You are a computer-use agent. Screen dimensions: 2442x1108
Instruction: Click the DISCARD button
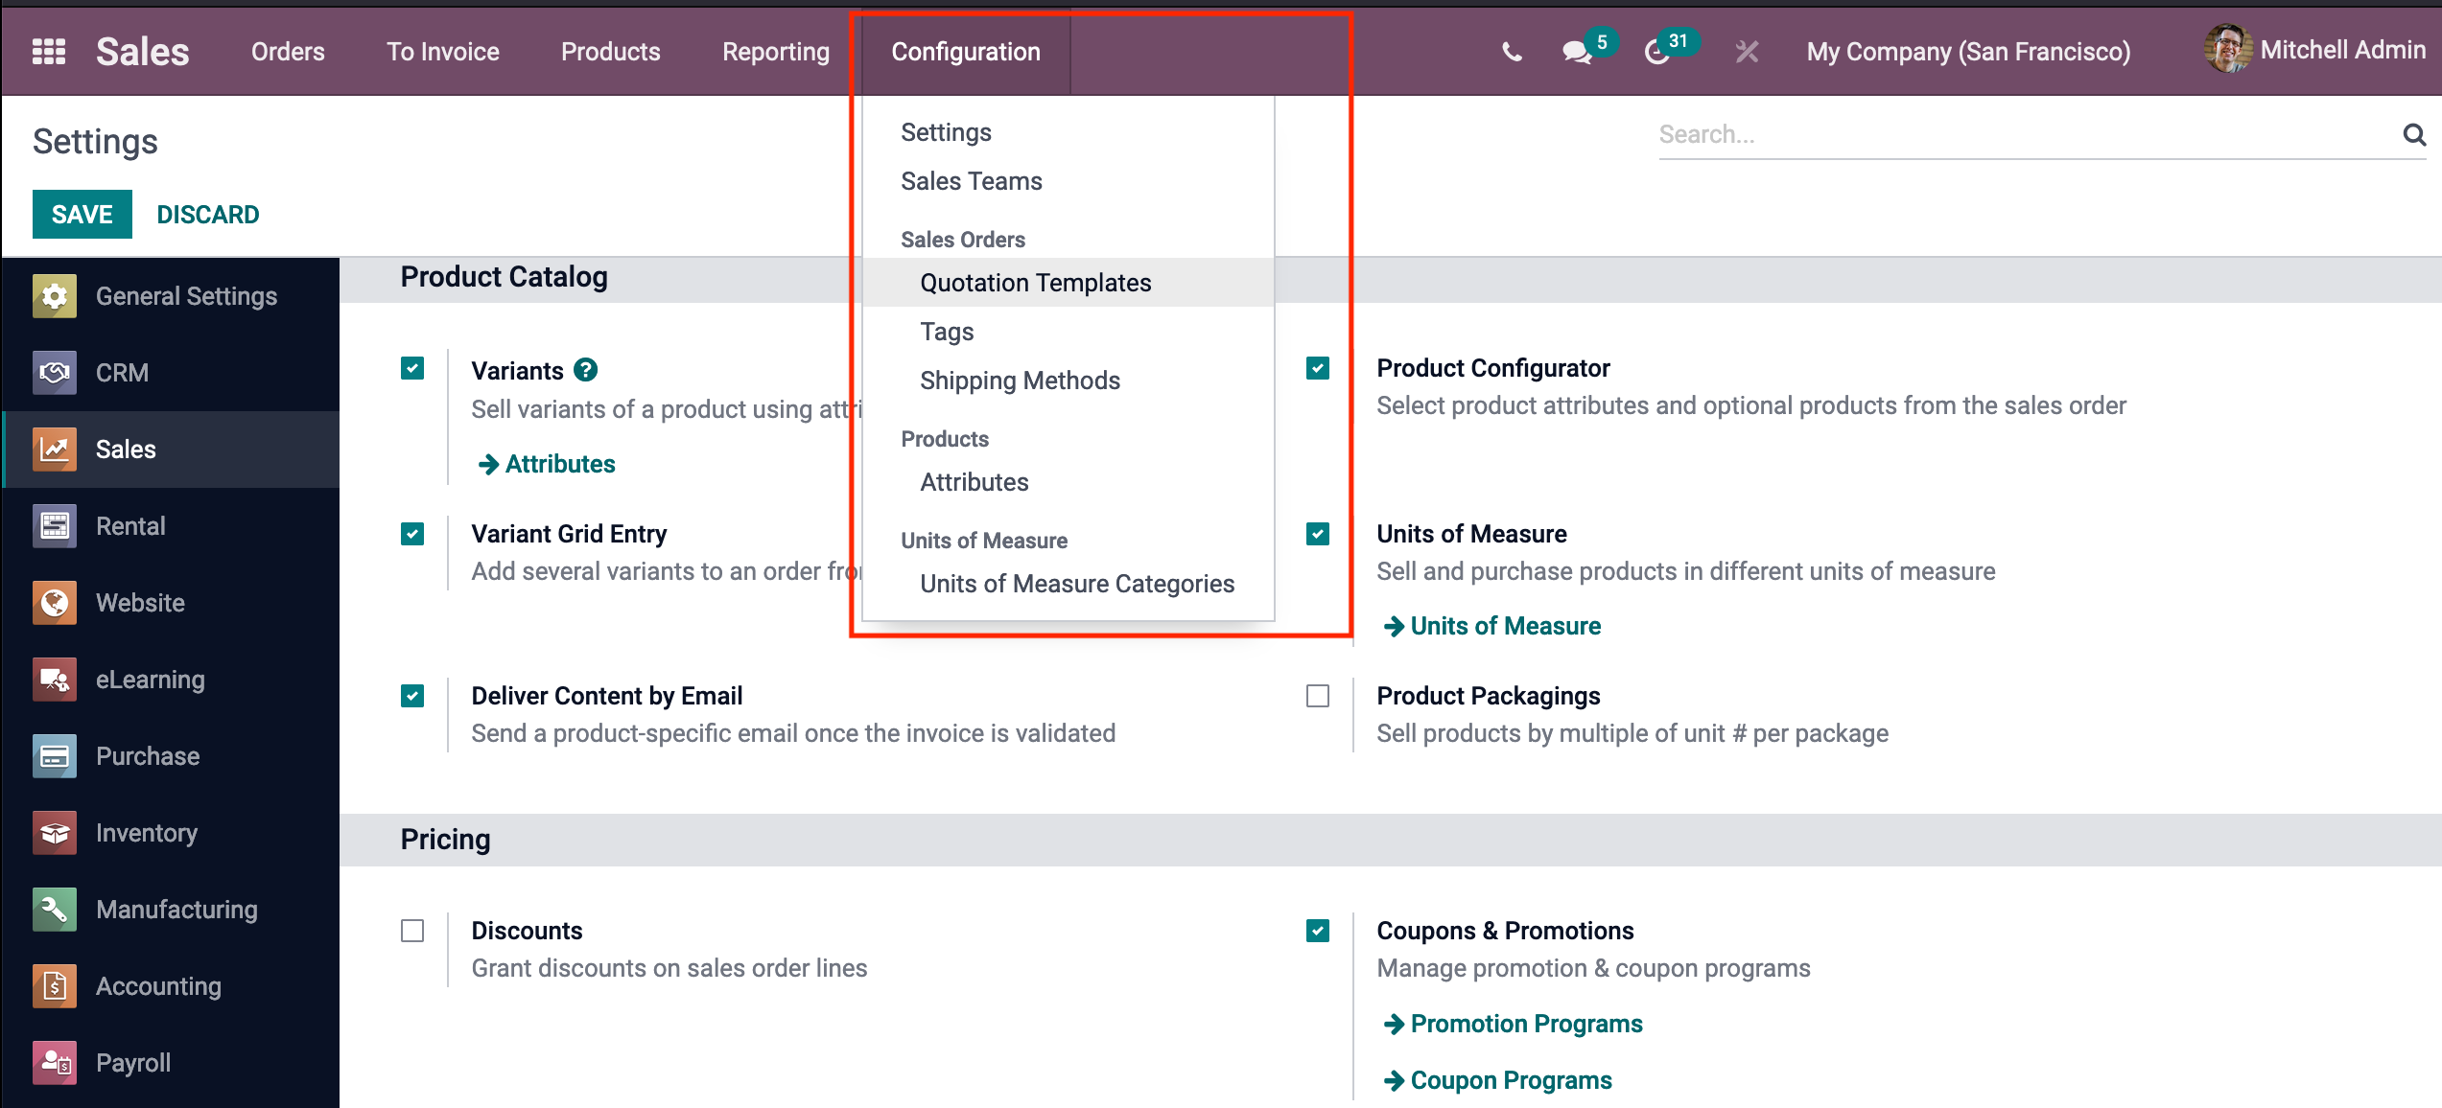pyautogui.click(x=208, y=215)
